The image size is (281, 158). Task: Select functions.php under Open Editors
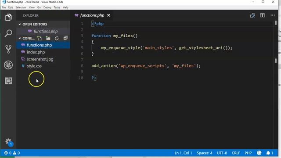[43, 31]
